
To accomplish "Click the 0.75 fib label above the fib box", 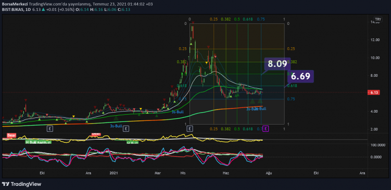I will click(261, 19).
